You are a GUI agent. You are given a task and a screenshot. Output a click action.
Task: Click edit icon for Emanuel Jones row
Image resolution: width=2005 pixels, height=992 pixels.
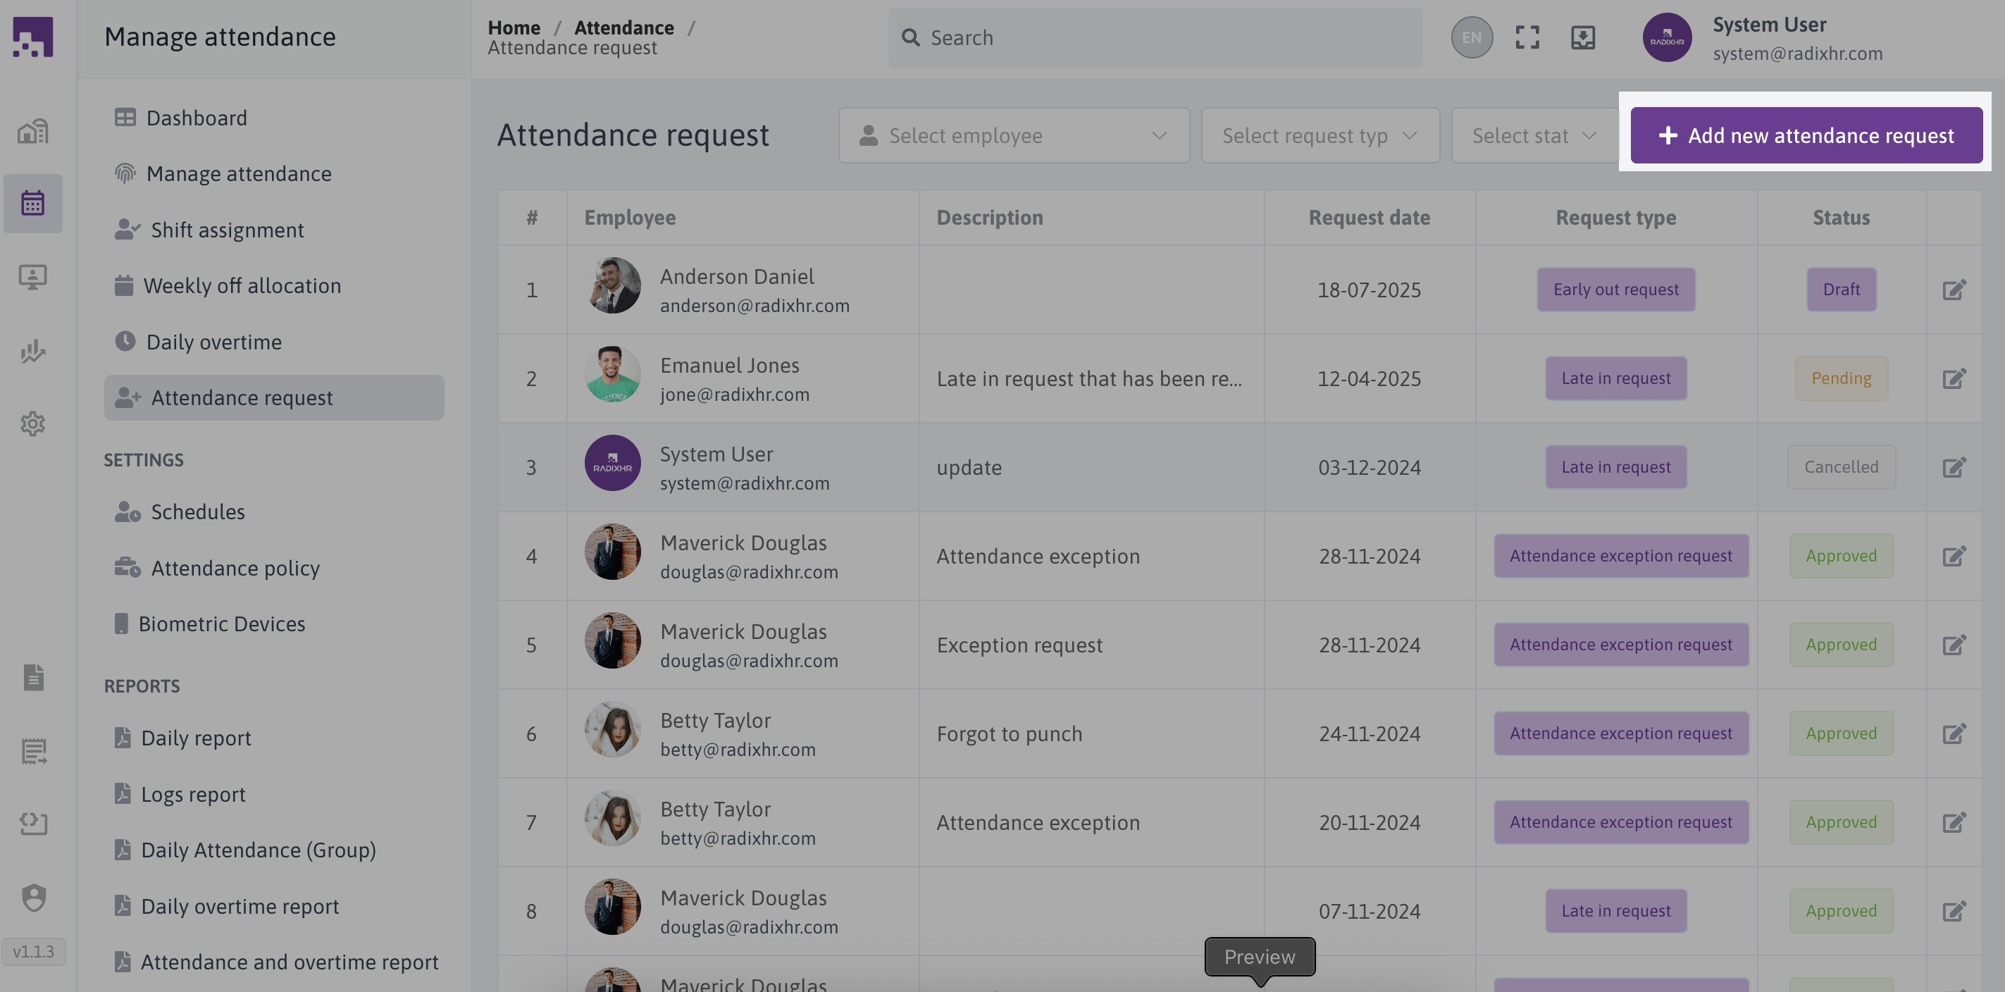(1954, 378)
